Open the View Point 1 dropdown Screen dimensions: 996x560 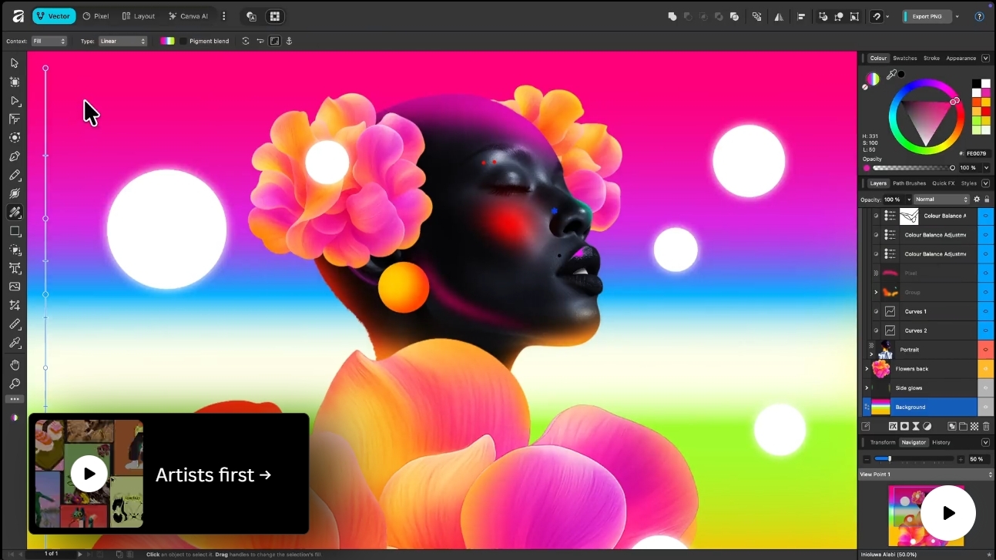(927, 474)
